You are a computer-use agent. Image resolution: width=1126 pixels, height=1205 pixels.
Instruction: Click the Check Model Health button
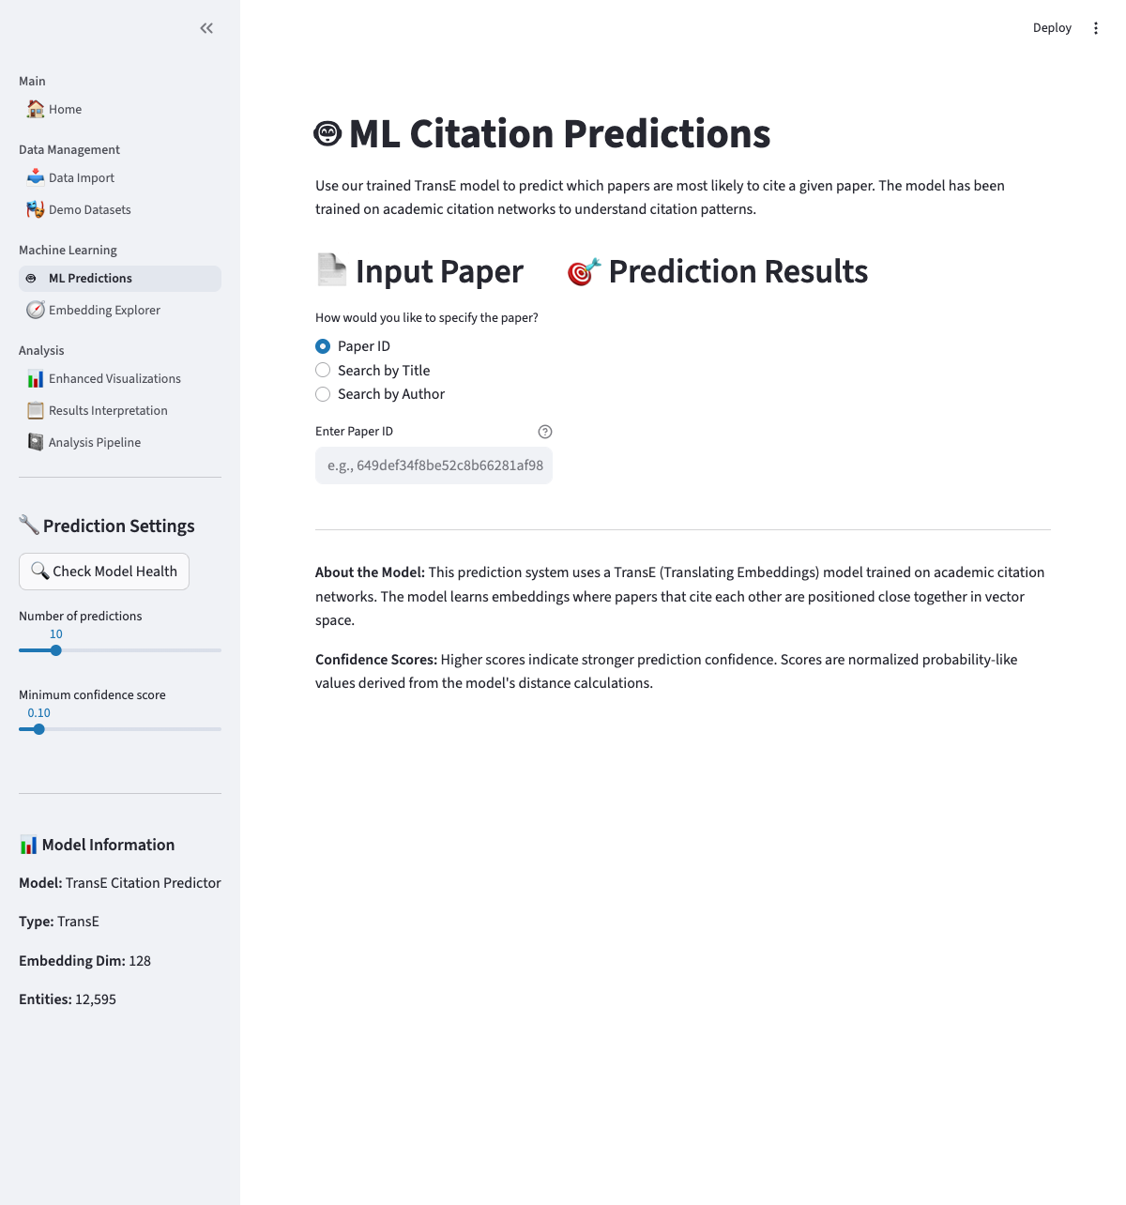104,572
